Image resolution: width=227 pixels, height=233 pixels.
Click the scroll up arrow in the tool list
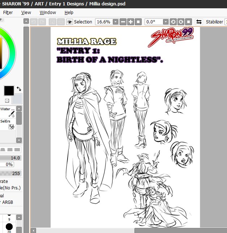point(19,109)
